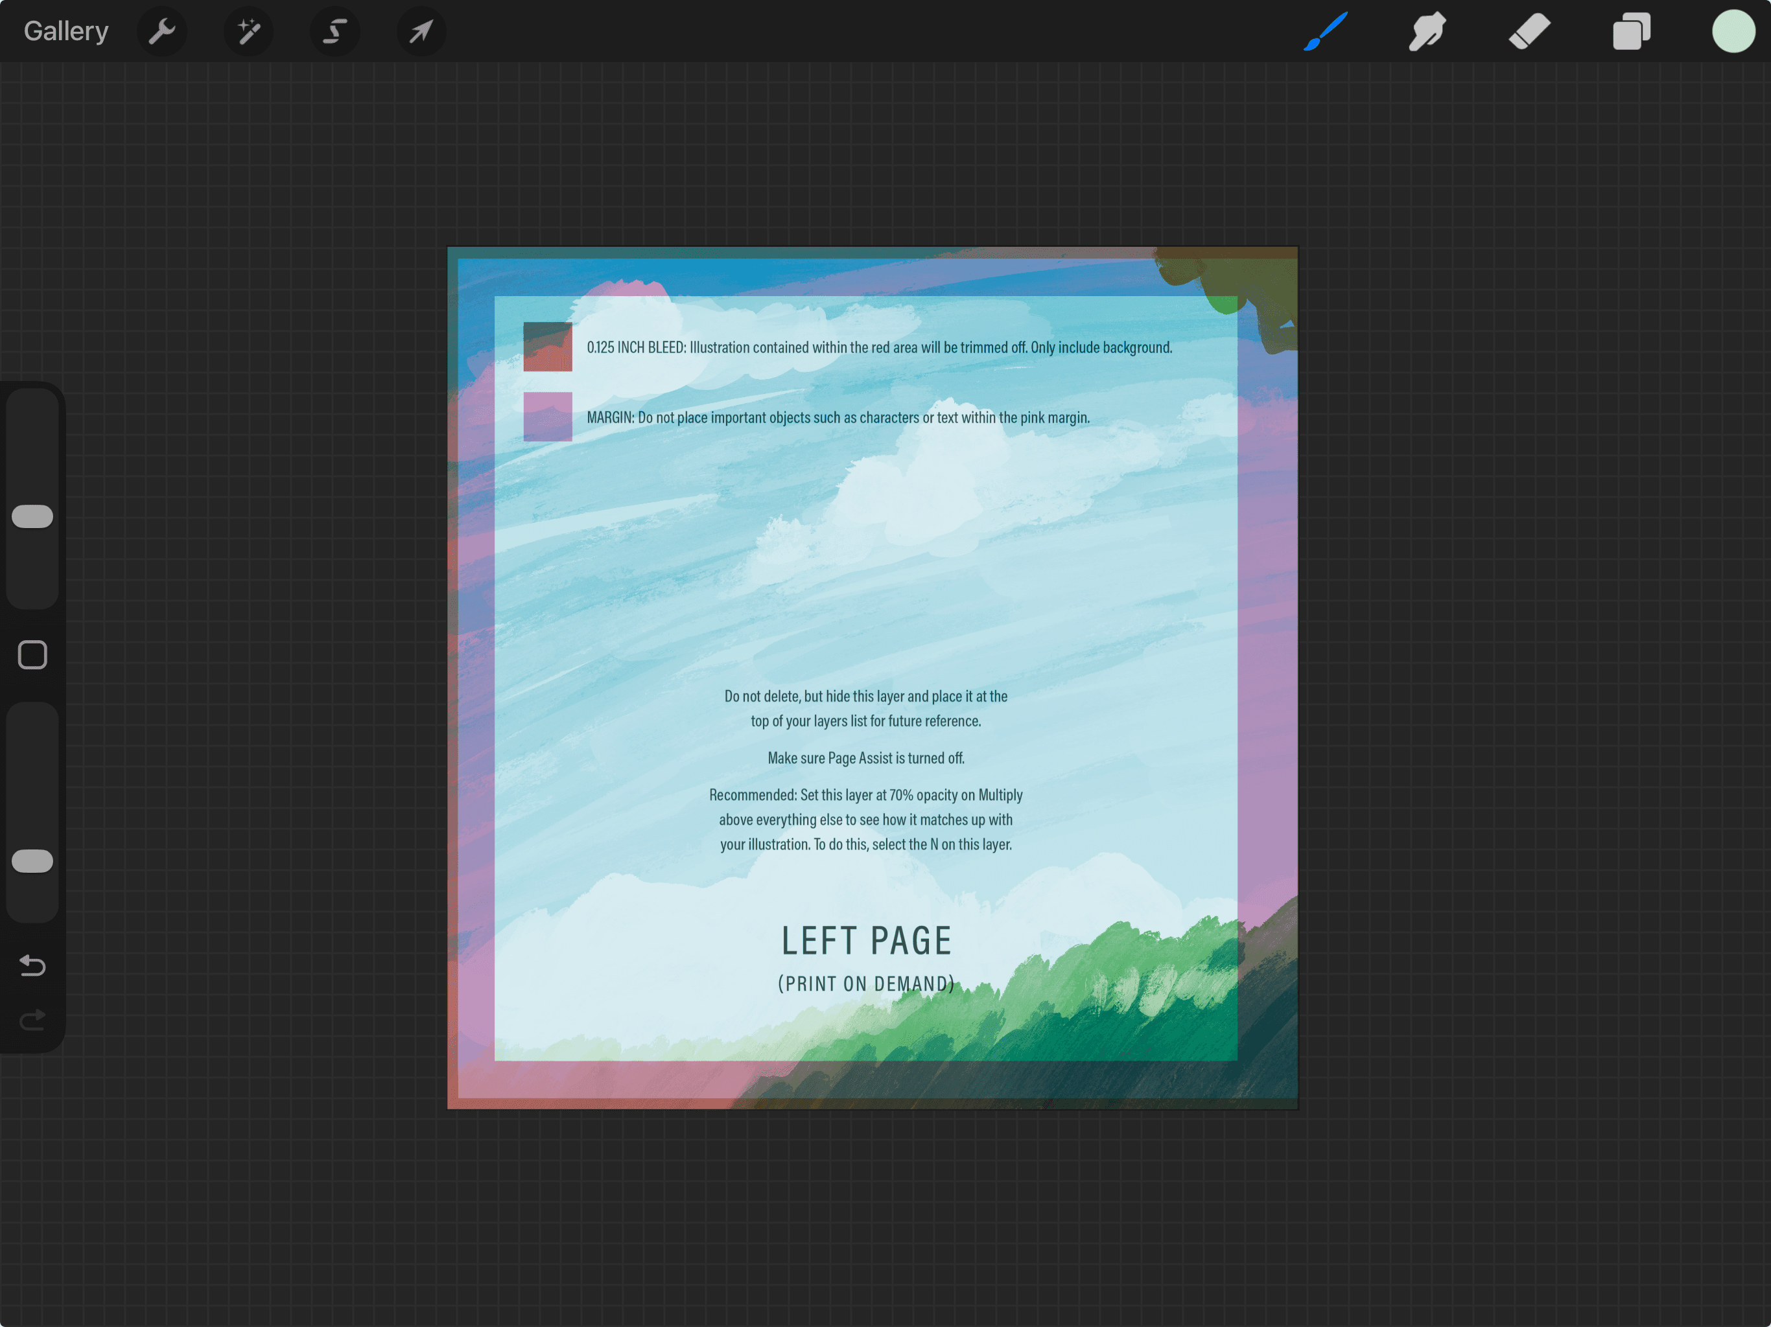
Task: Select the Brush tool
Action: coord(1325,31)
